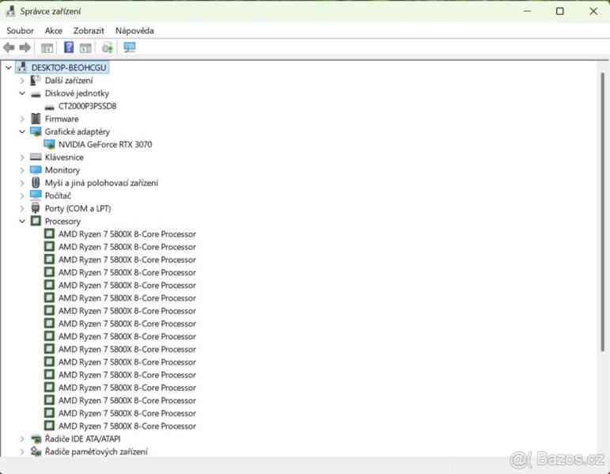The image size is (610, 474).
Task: Click the icon of Řadiče IDE ATA/ATAPI
Action: pos(36,439)
